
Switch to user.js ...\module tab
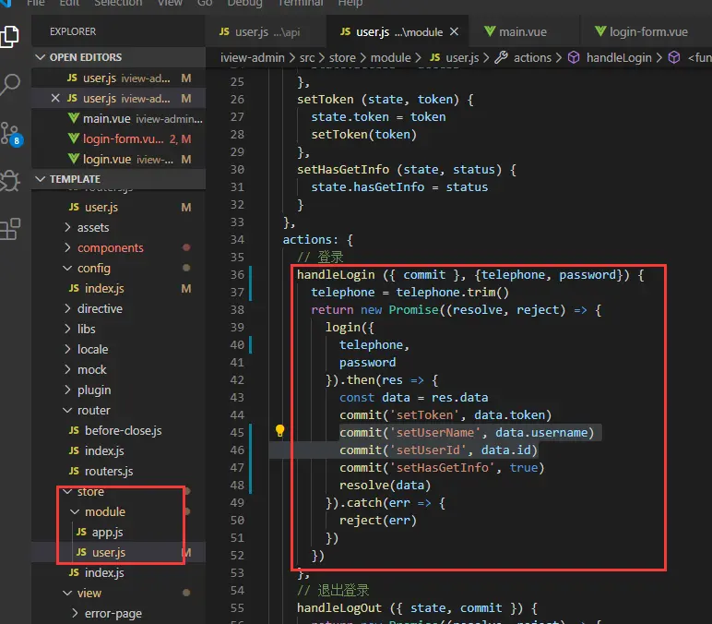(x=398, y=31)
